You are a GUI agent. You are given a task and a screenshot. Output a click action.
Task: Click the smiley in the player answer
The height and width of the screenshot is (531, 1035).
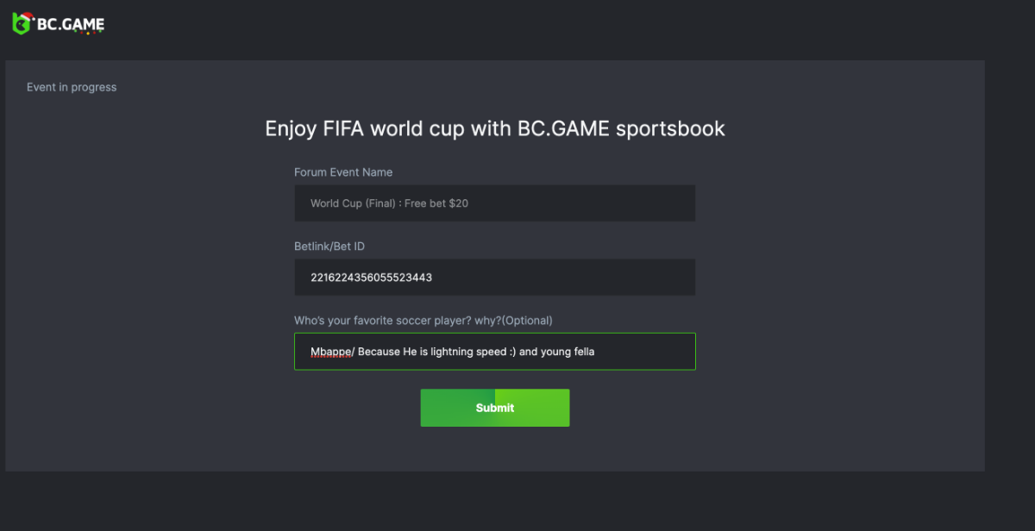click(511, 352)
